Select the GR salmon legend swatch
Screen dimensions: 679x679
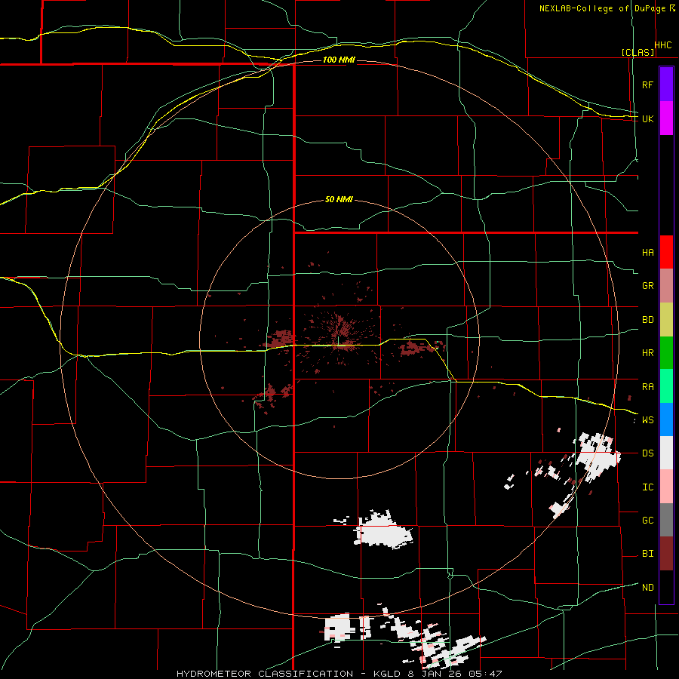666,286
